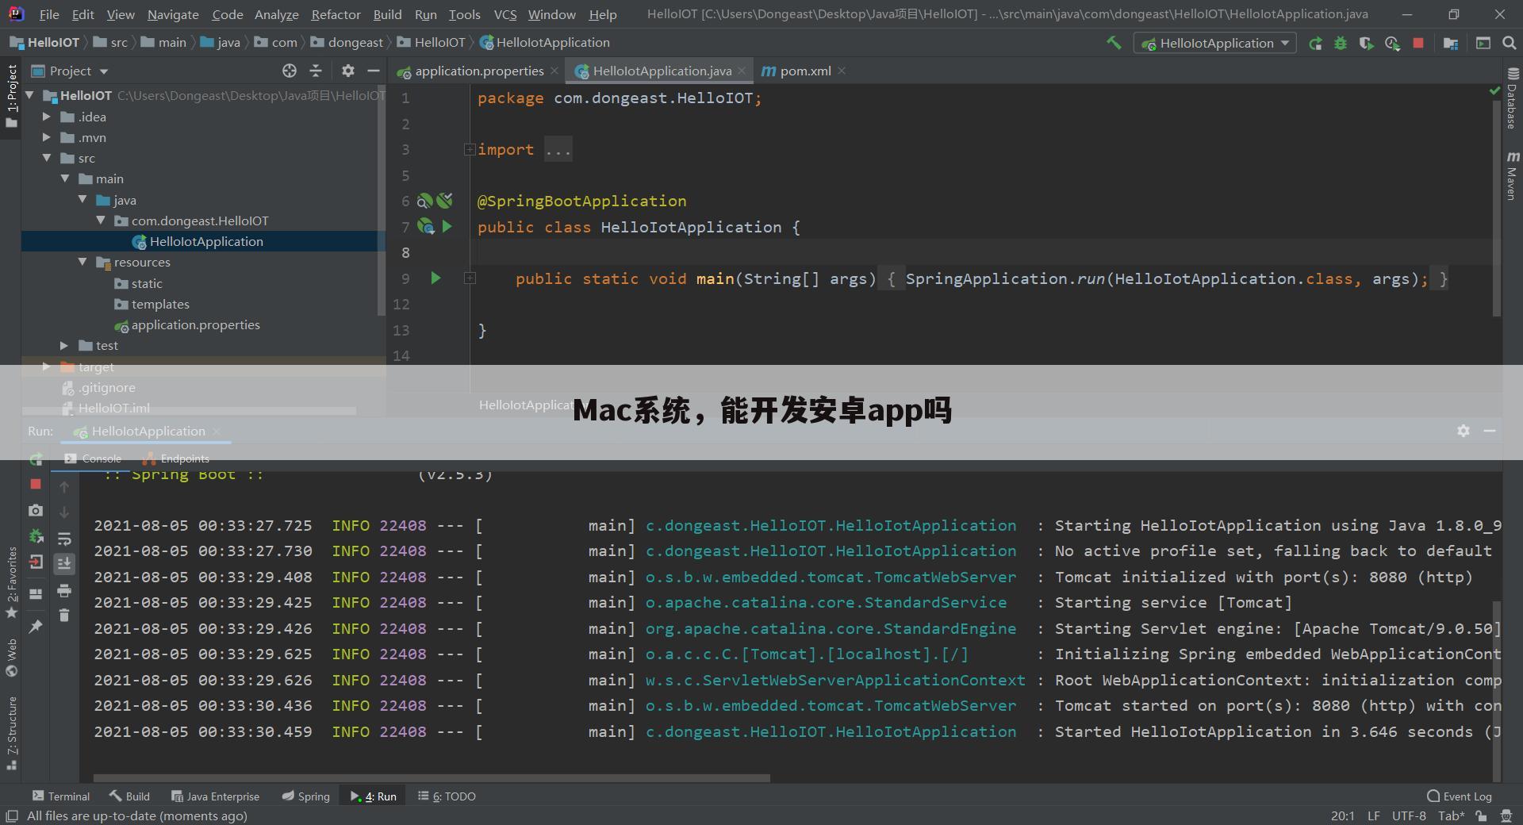Open the VCS menu

(x=504, y=14)
